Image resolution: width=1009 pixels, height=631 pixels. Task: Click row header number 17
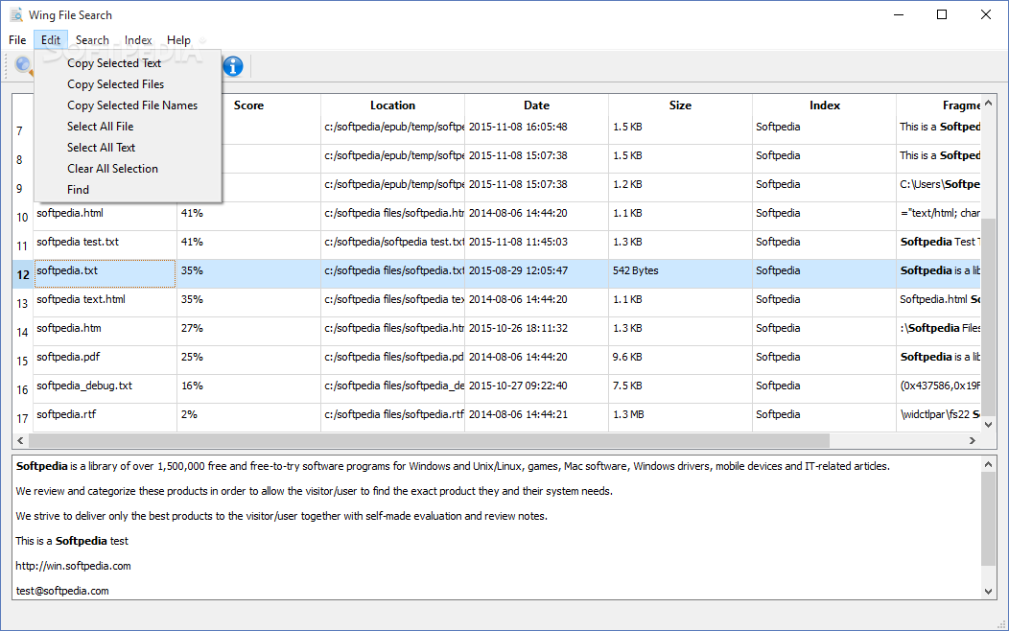[x=22, y=419]
